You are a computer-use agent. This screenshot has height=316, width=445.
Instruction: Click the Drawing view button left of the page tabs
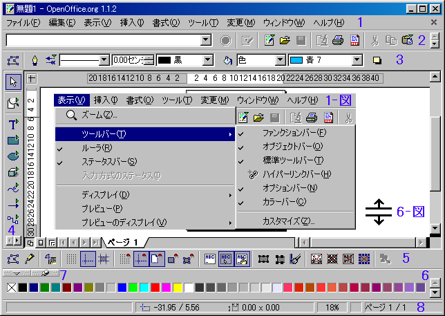coord(30,243)
